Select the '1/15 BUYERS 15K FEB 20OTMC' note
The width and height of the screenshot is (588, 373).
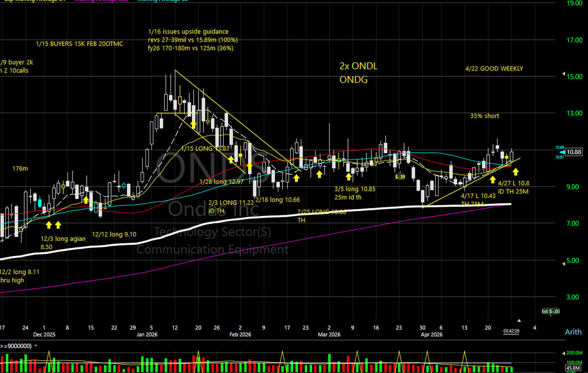point(79,44)
